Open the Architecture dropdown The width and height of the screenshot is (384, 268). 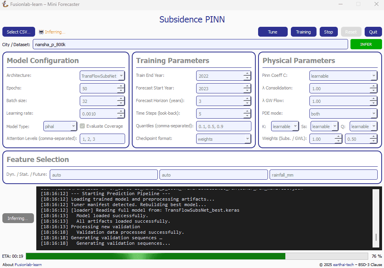coord(102,76)
